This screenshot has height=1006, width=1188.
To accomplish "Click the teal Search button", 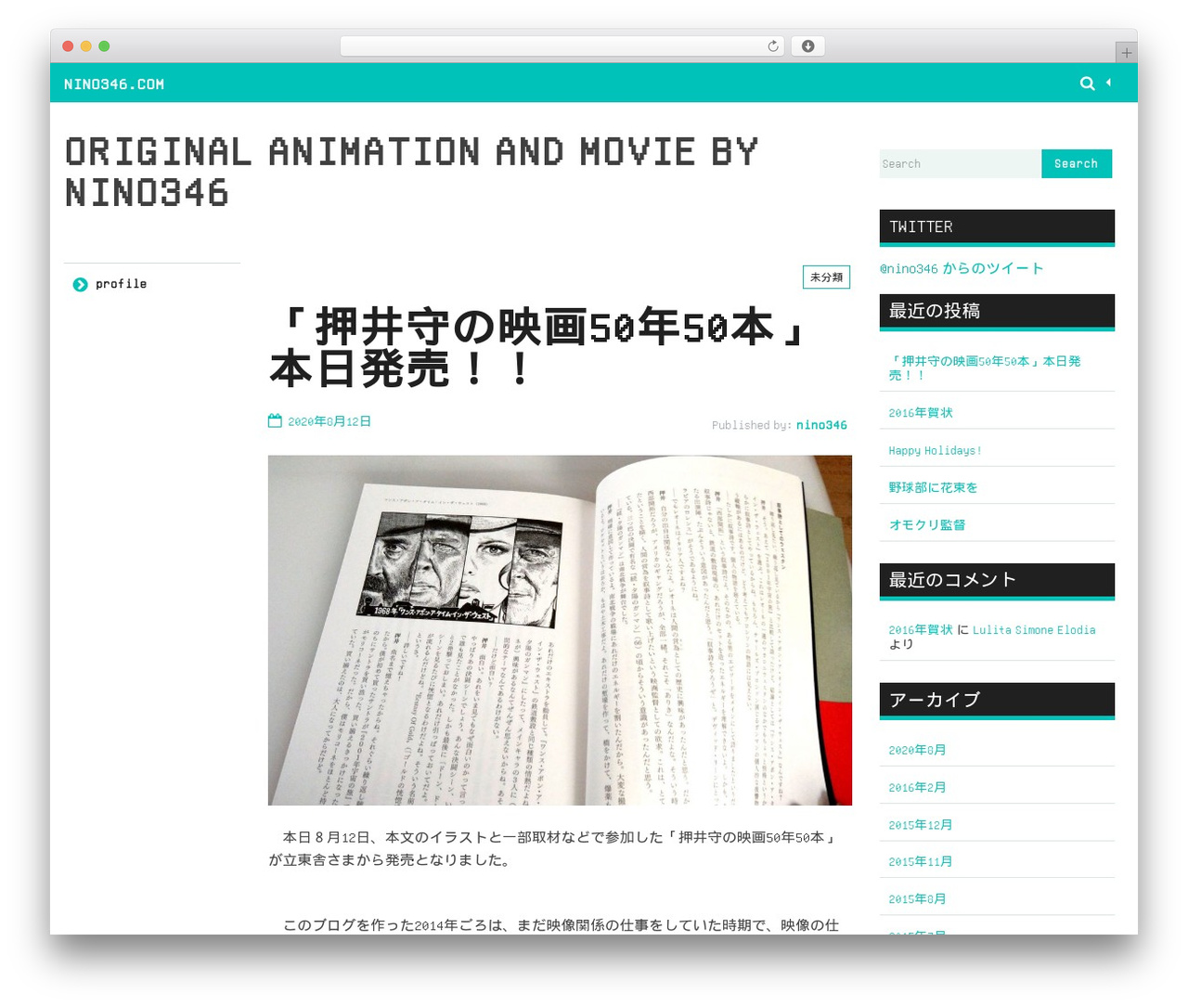I will tap(1076, 163).
